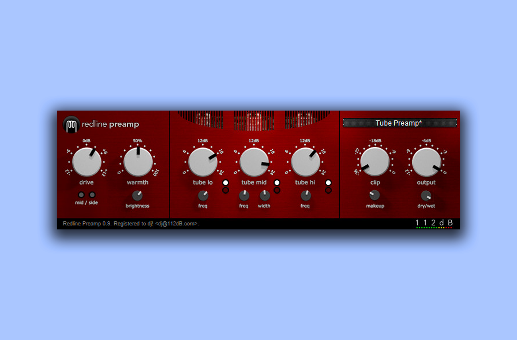Click the dry/wet knob

426,196
